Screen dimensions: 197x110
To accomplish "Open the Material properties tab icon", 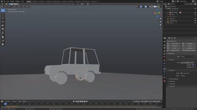I will coord(164,77).
